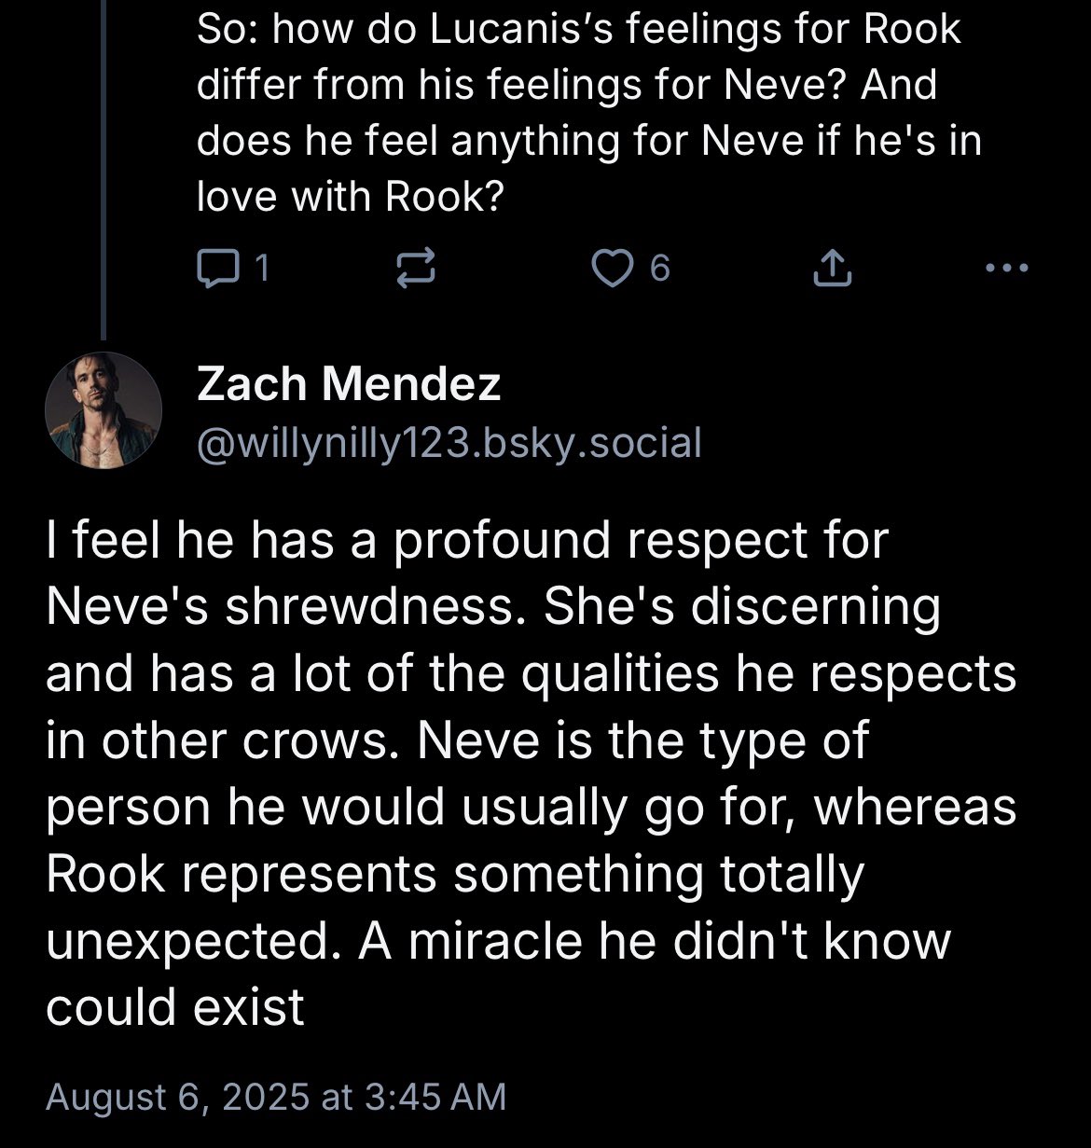Open Zach Mendez's profile picture

click(104, 410)
